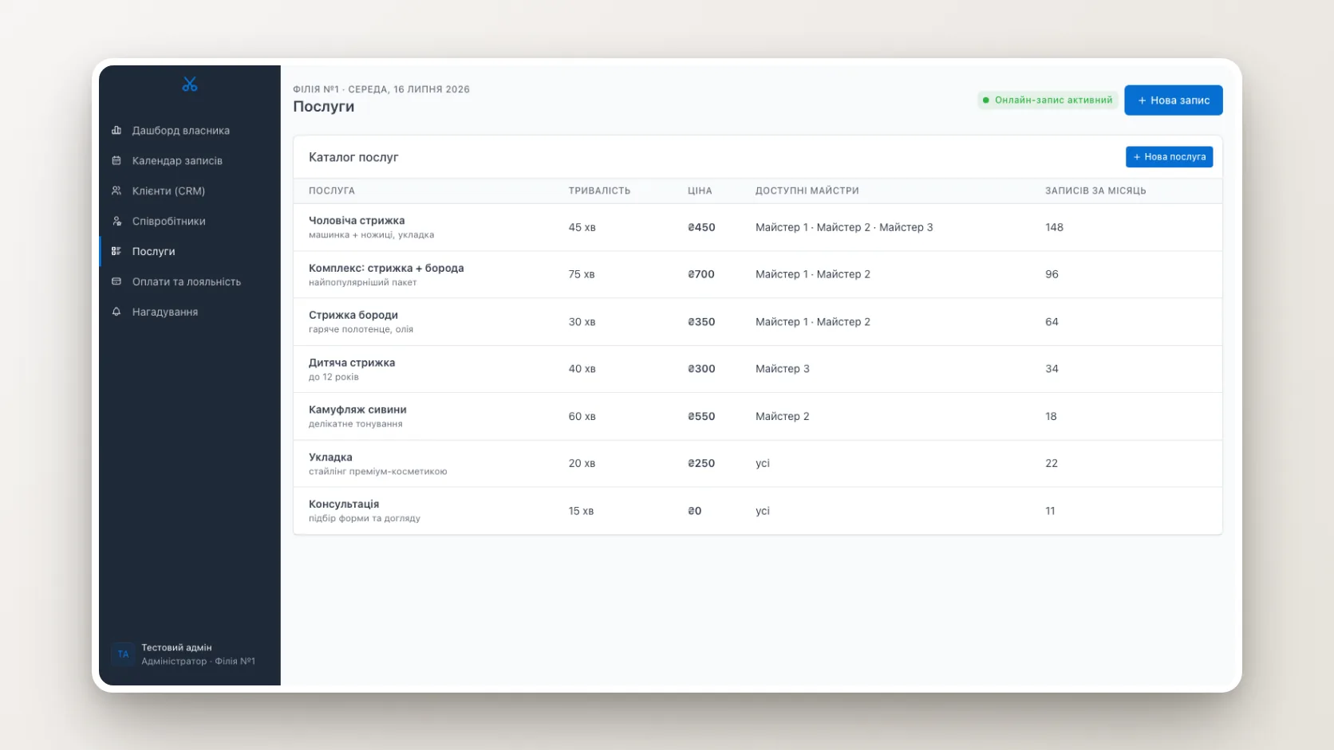The width and height of the screenshot is (1334, 750).
Task: Click the TA admin avatar
Action: (x=123, y=654)
